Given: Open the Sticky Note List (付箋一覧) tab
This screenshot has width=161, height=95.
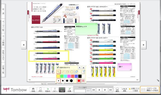Looking at the screenshot, I should pos(3,70).
